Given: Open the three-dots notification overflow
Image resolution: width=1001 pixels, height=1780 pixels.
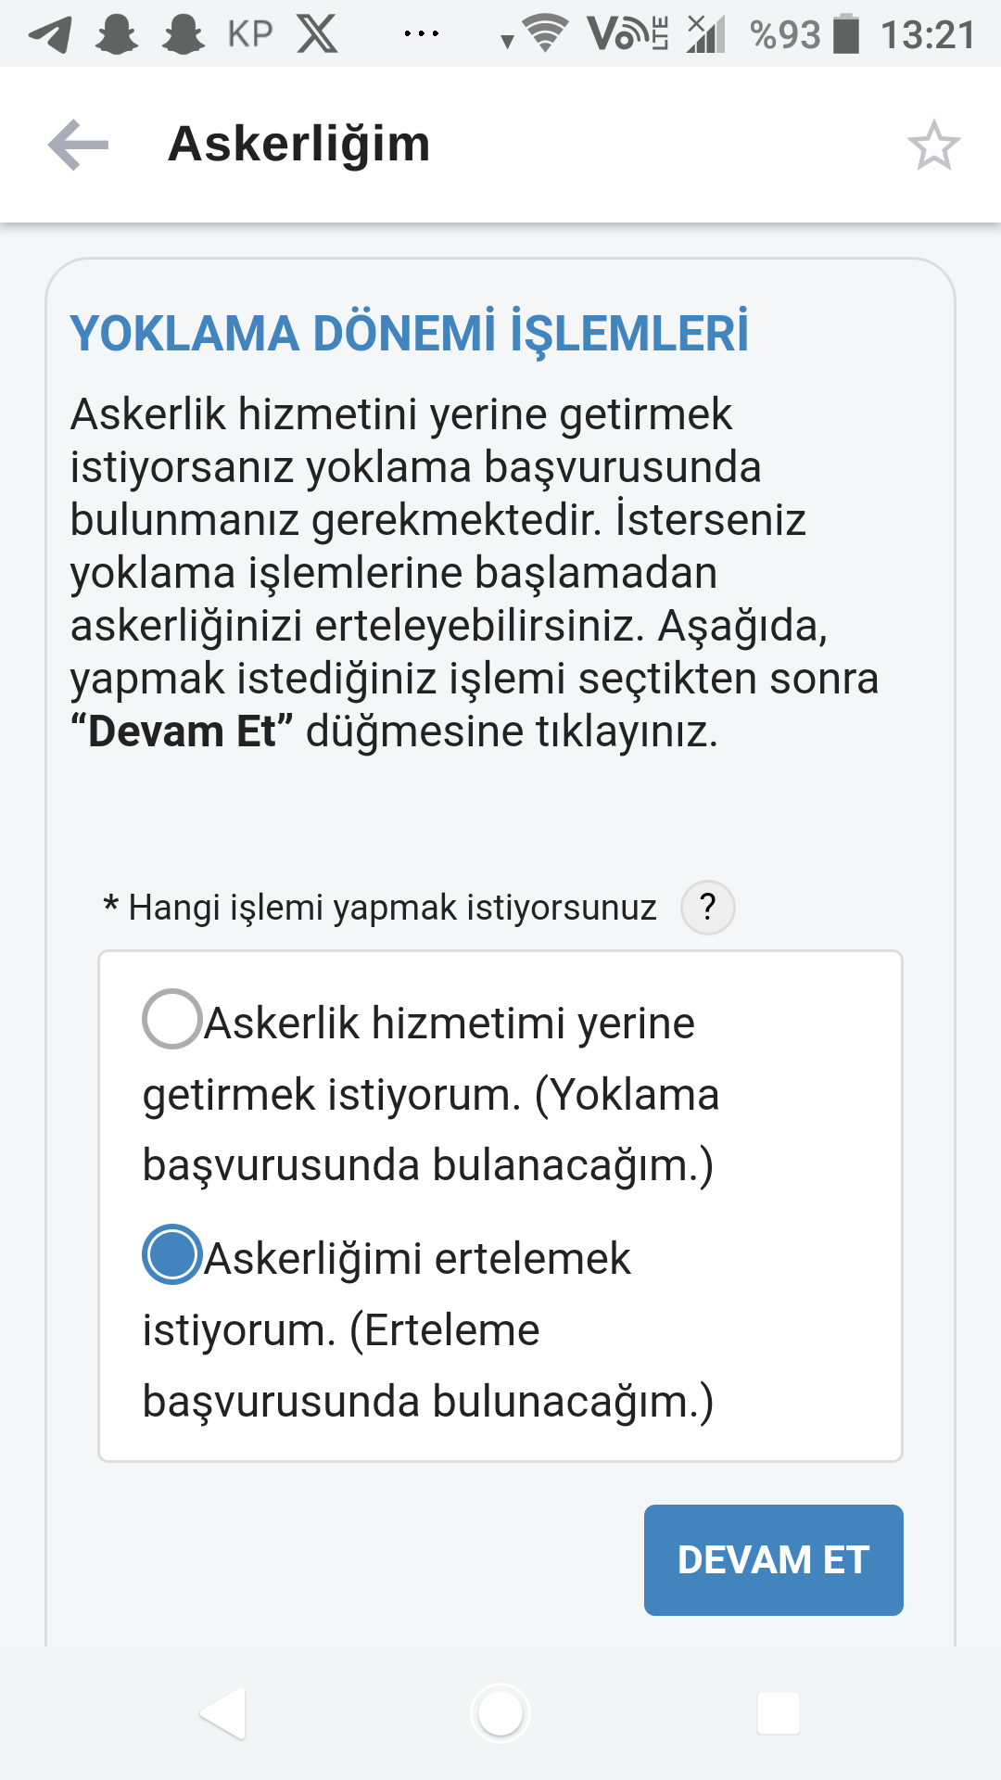Looking at the screenshot, I should tap(422, 34).
